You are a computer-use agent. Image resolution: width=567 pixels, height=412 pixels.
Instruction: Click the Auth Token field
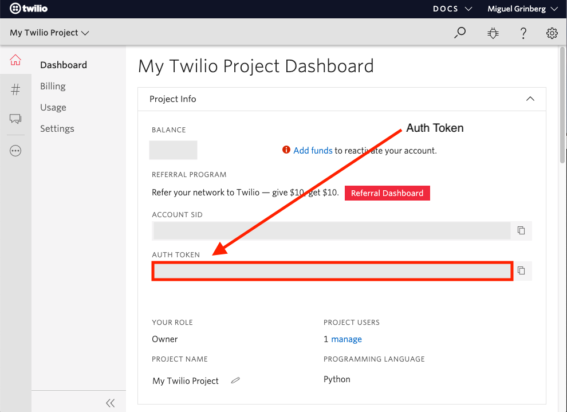[x=332, y=271]
